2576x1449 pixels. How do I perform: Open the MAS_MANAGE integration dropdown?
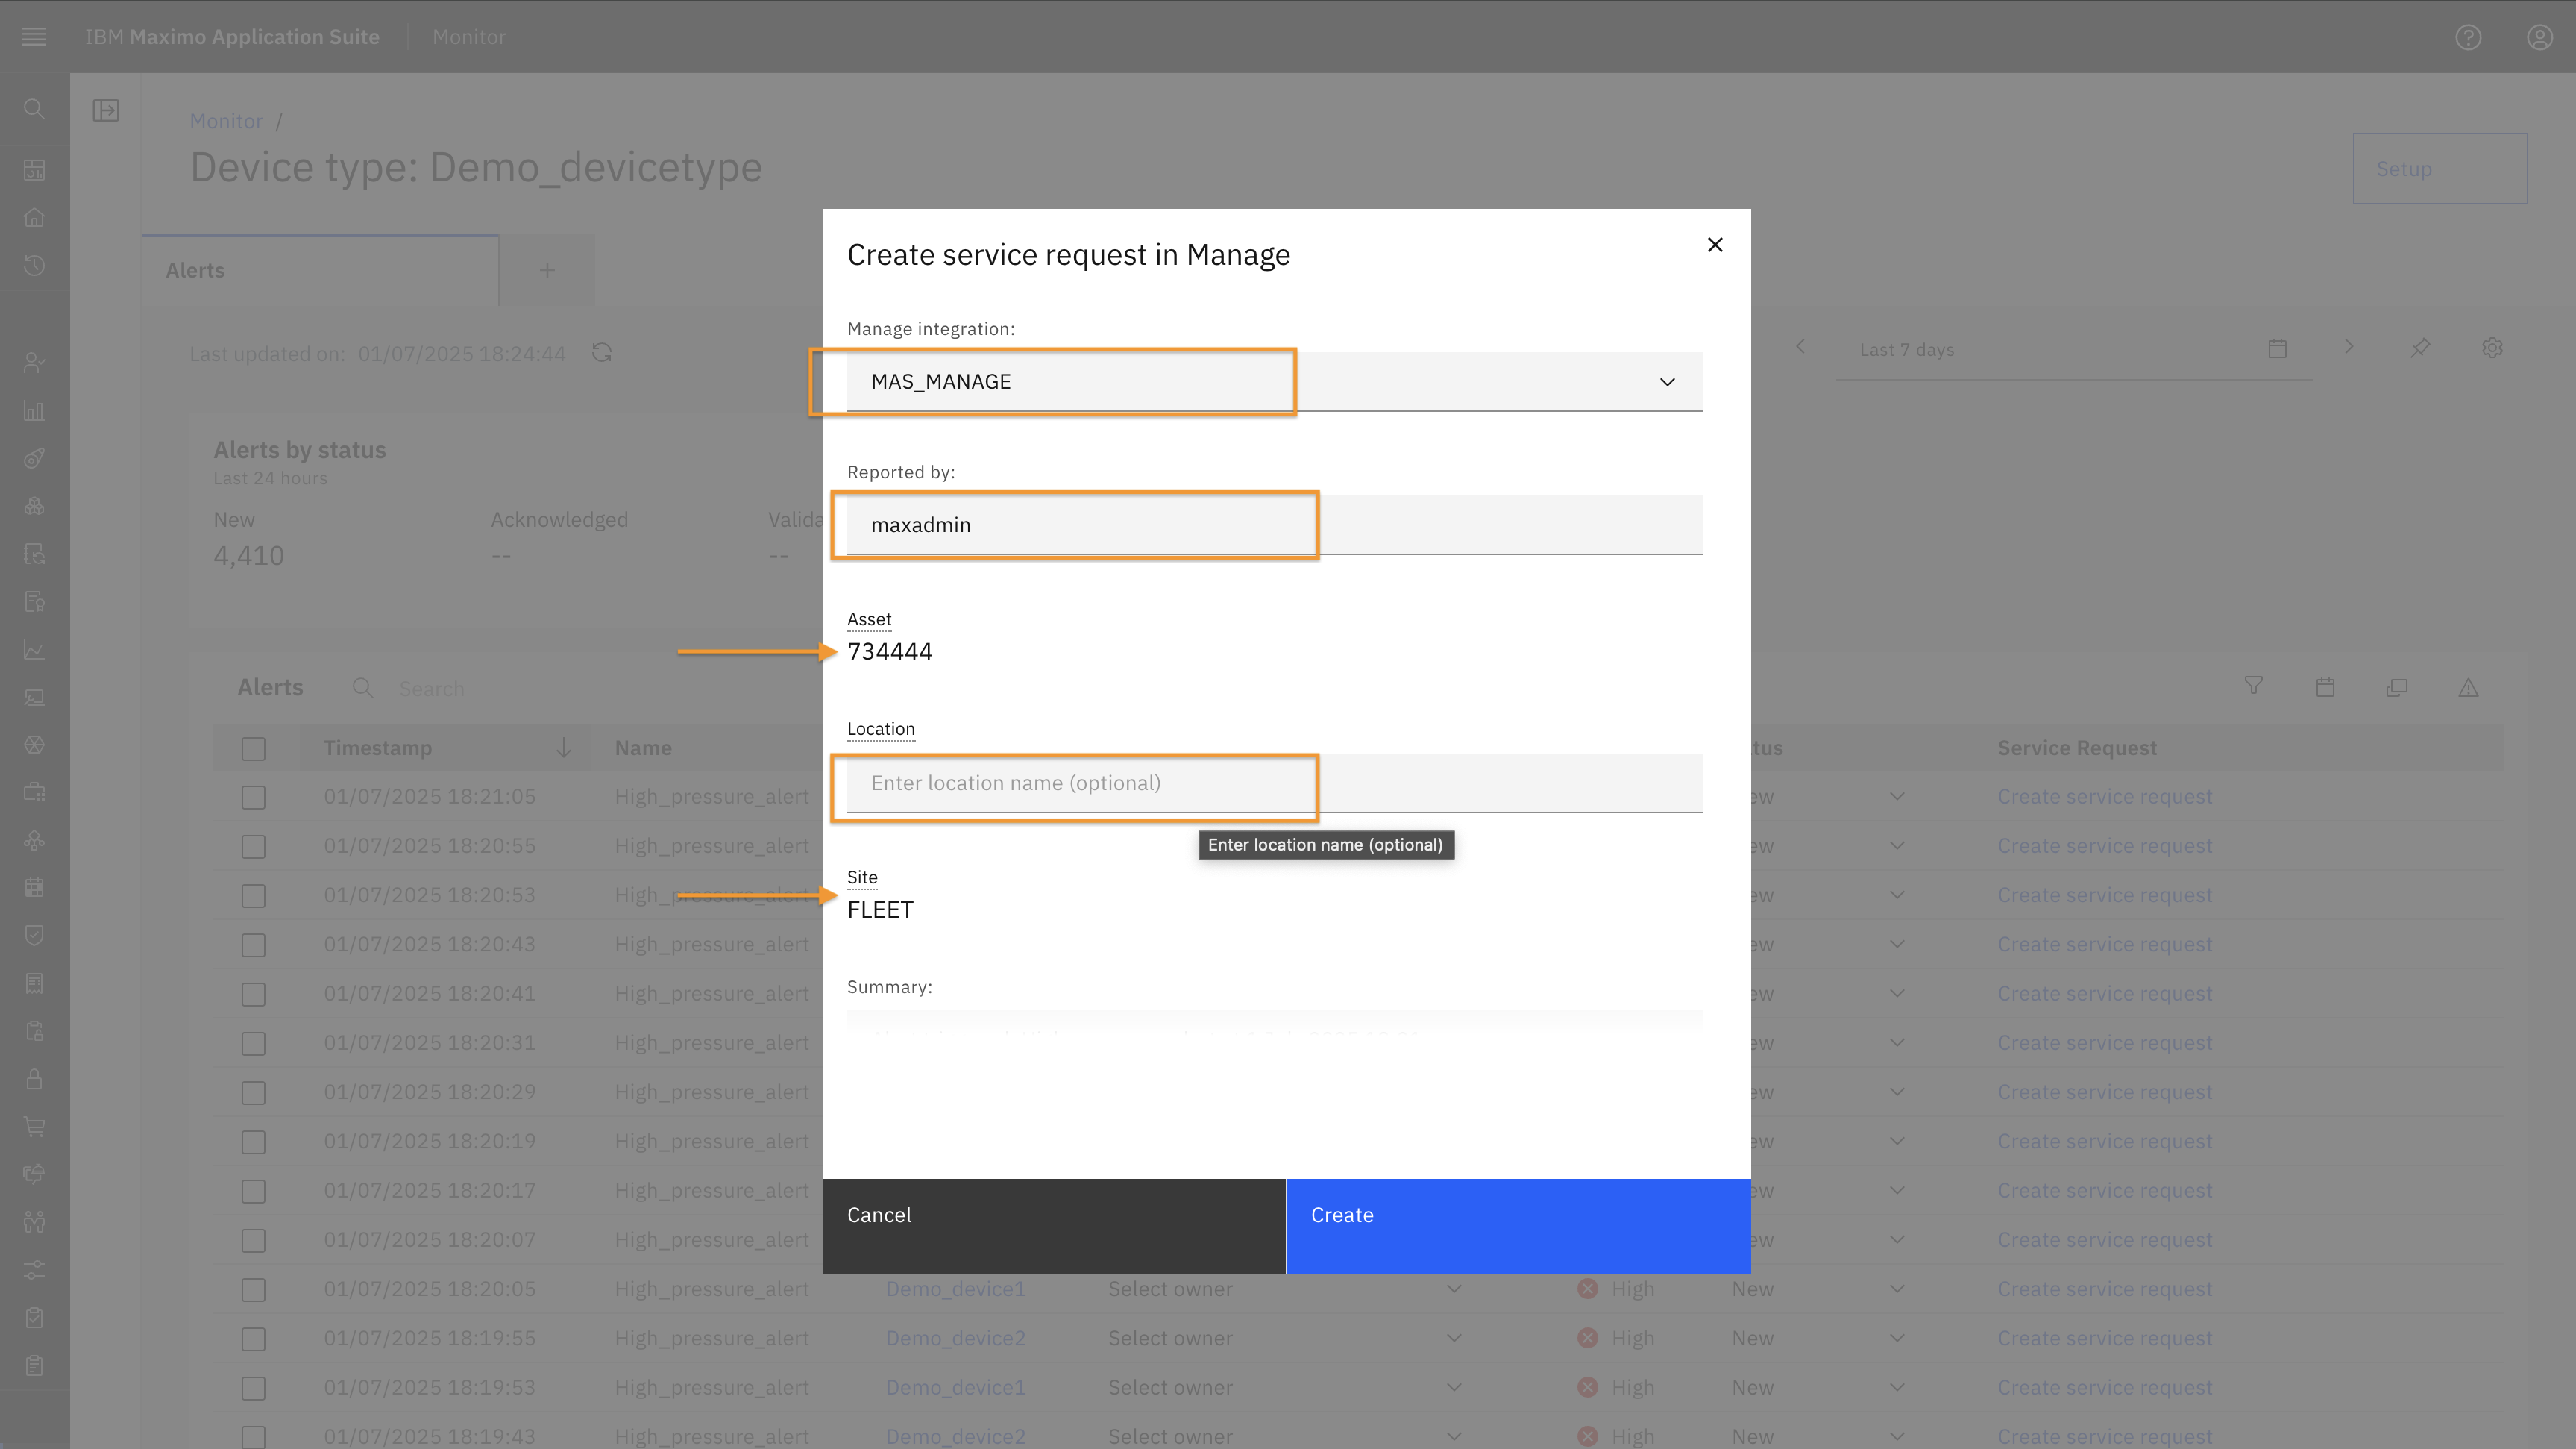coord(1274,381)
